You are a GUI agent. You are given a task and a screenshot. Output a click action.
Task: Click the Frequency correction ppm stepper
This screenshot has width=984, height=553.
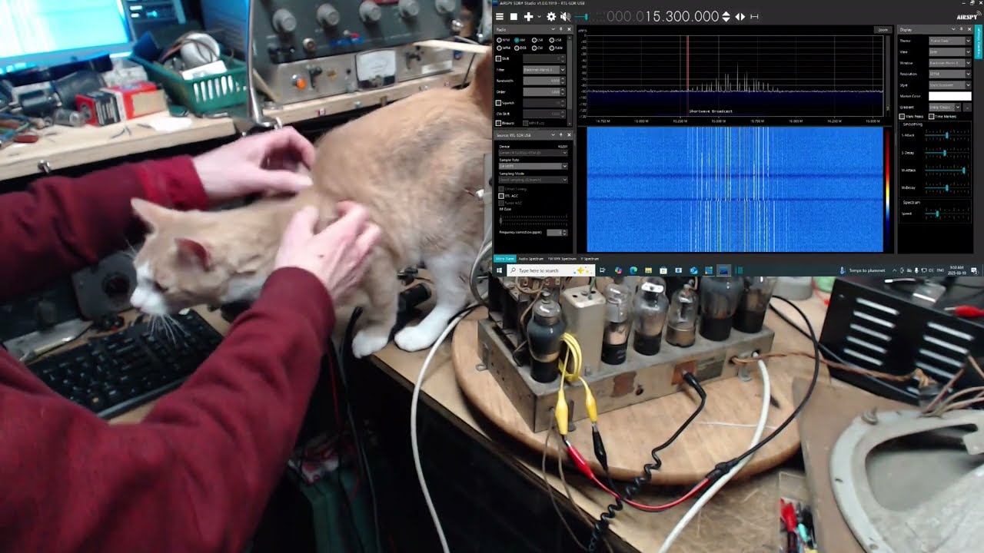click(x=564, y=233)
